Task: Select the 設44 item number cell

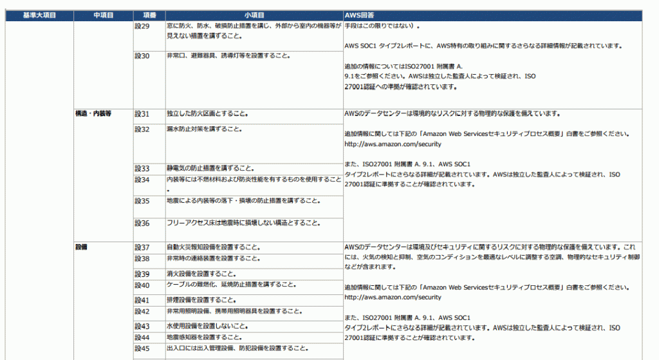Action: pos(149,337)
